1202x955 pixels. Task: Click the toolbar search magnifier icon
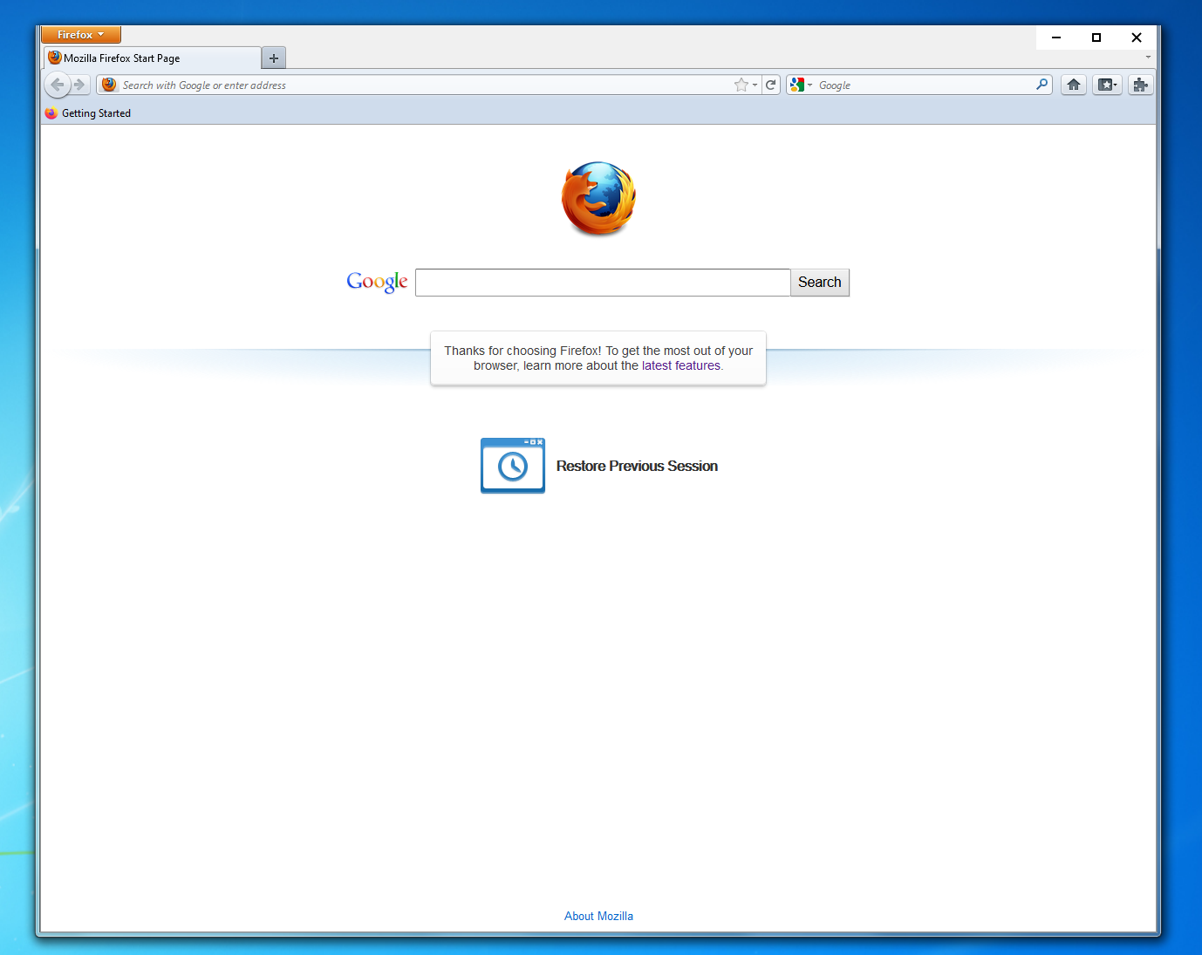(x=1042, y=85)
